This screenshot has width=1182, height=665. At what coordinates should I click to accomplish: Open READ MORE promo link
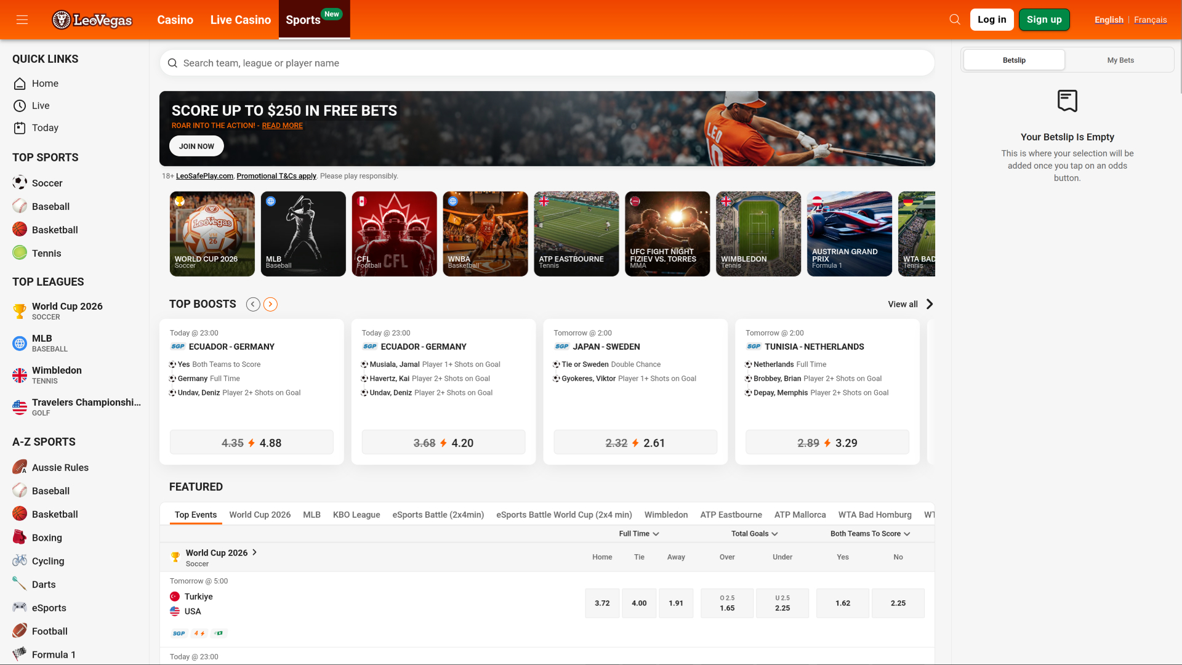283,126
